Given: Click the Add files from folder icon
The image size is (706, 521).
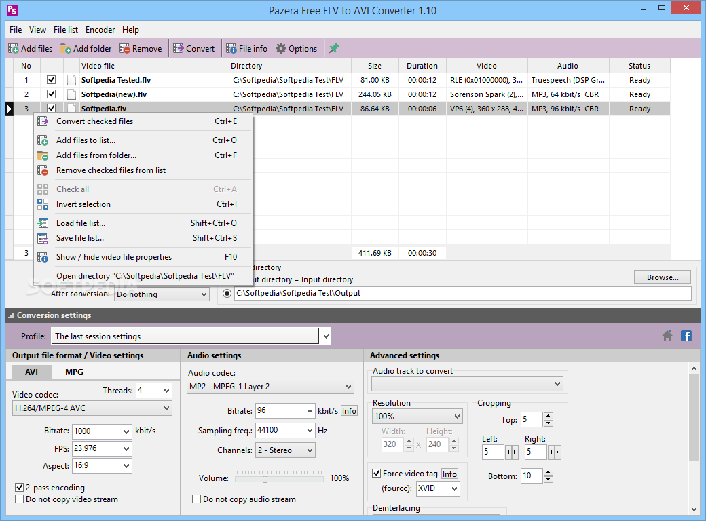Looking at the screenshot, I should 43,155.
